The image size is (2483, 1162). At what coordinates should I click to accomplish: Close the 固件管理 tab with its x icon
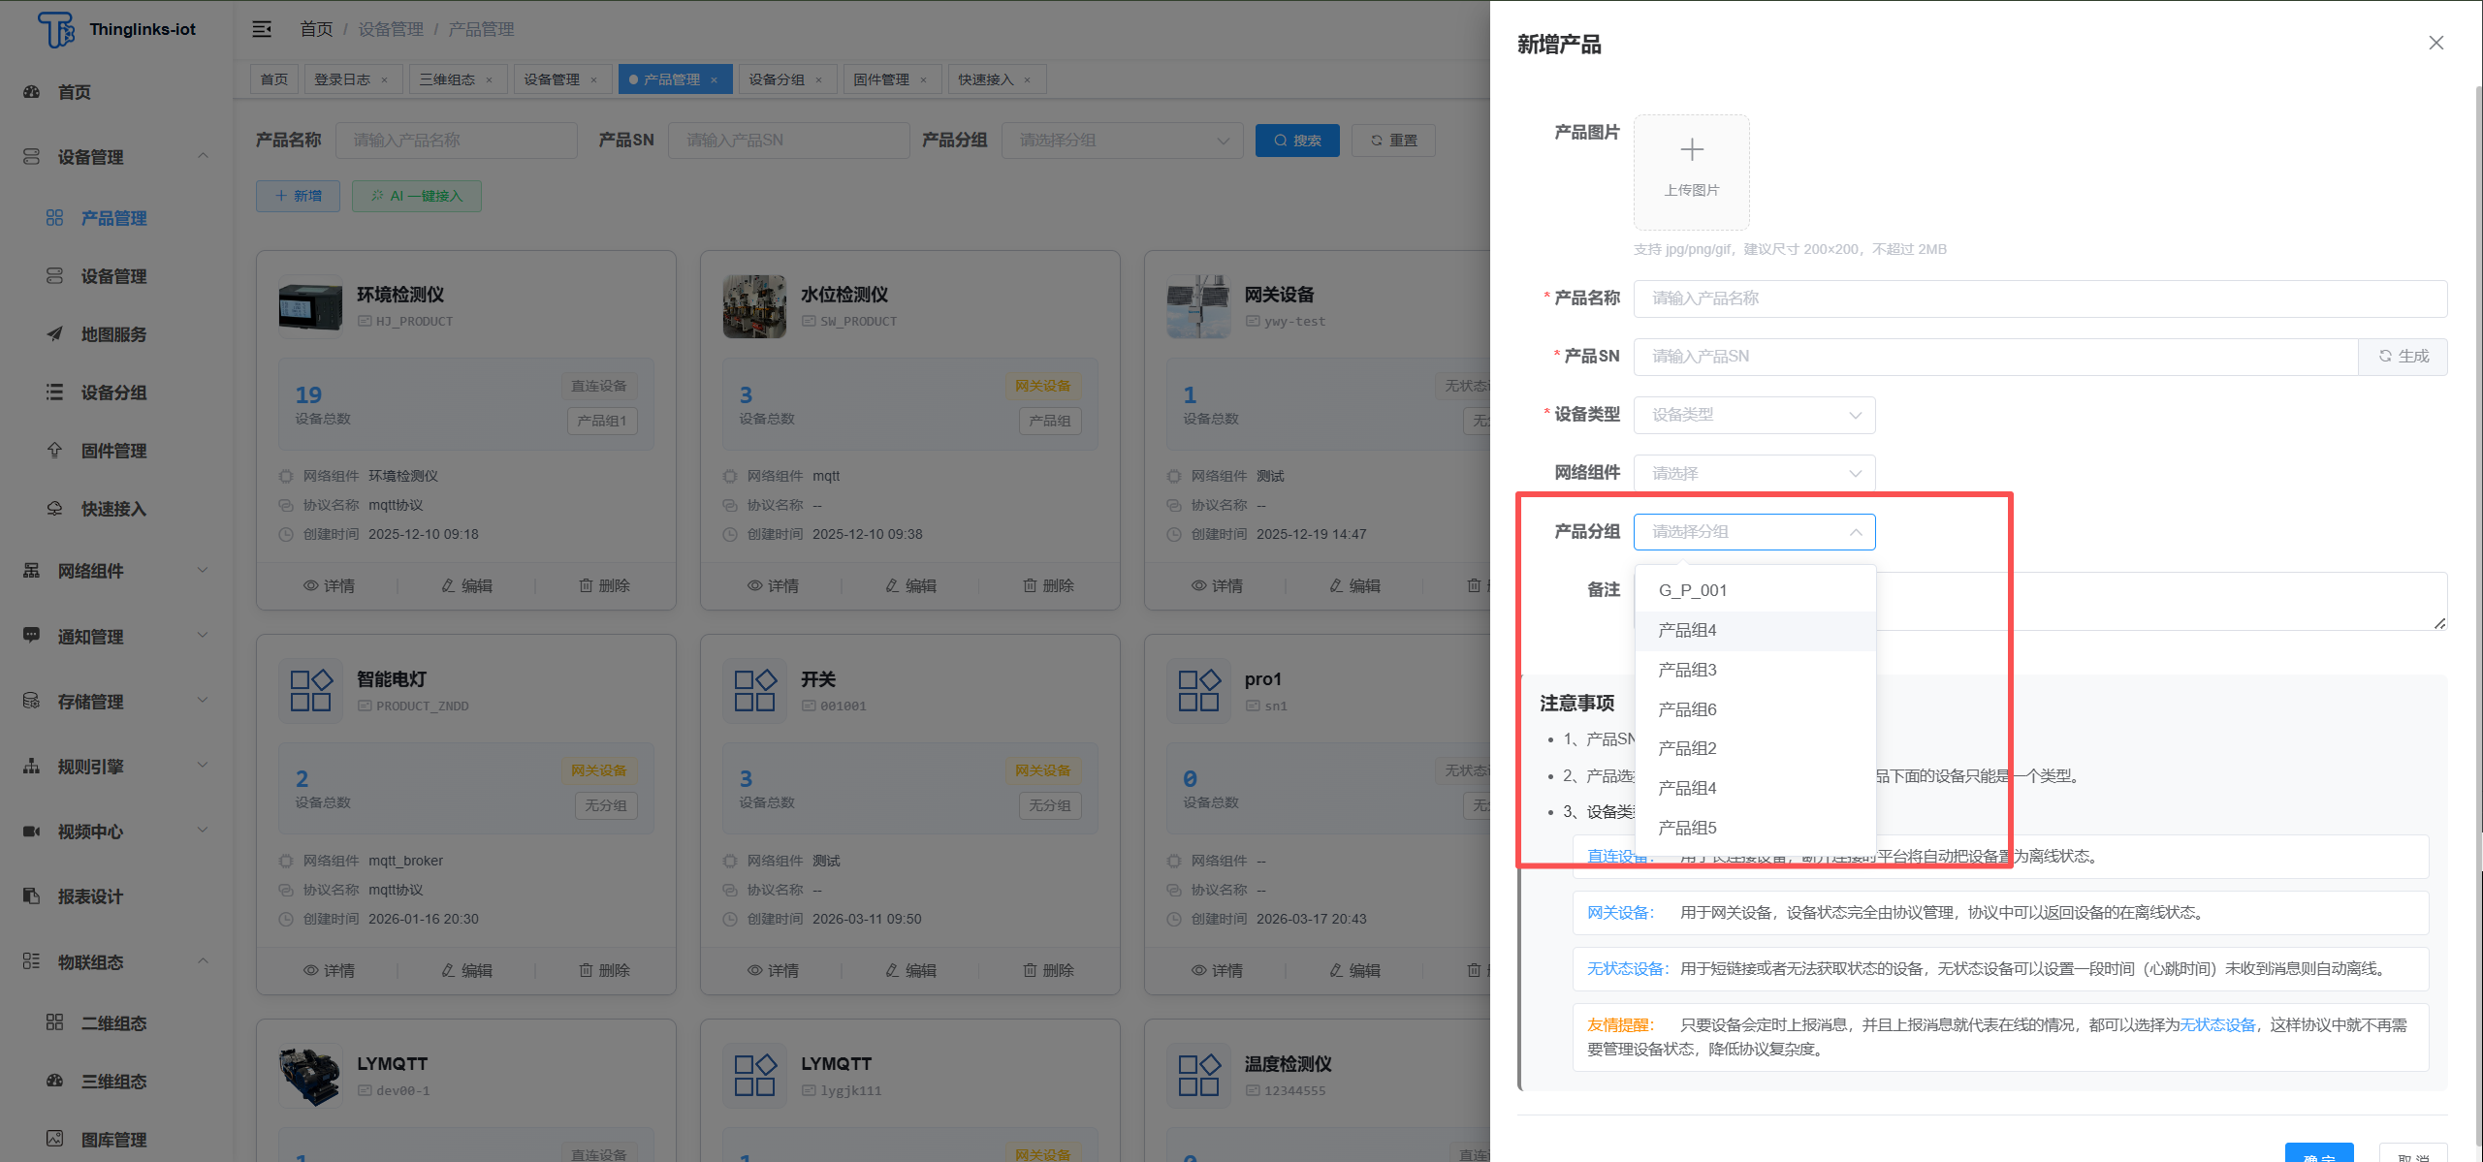(923, 79)
